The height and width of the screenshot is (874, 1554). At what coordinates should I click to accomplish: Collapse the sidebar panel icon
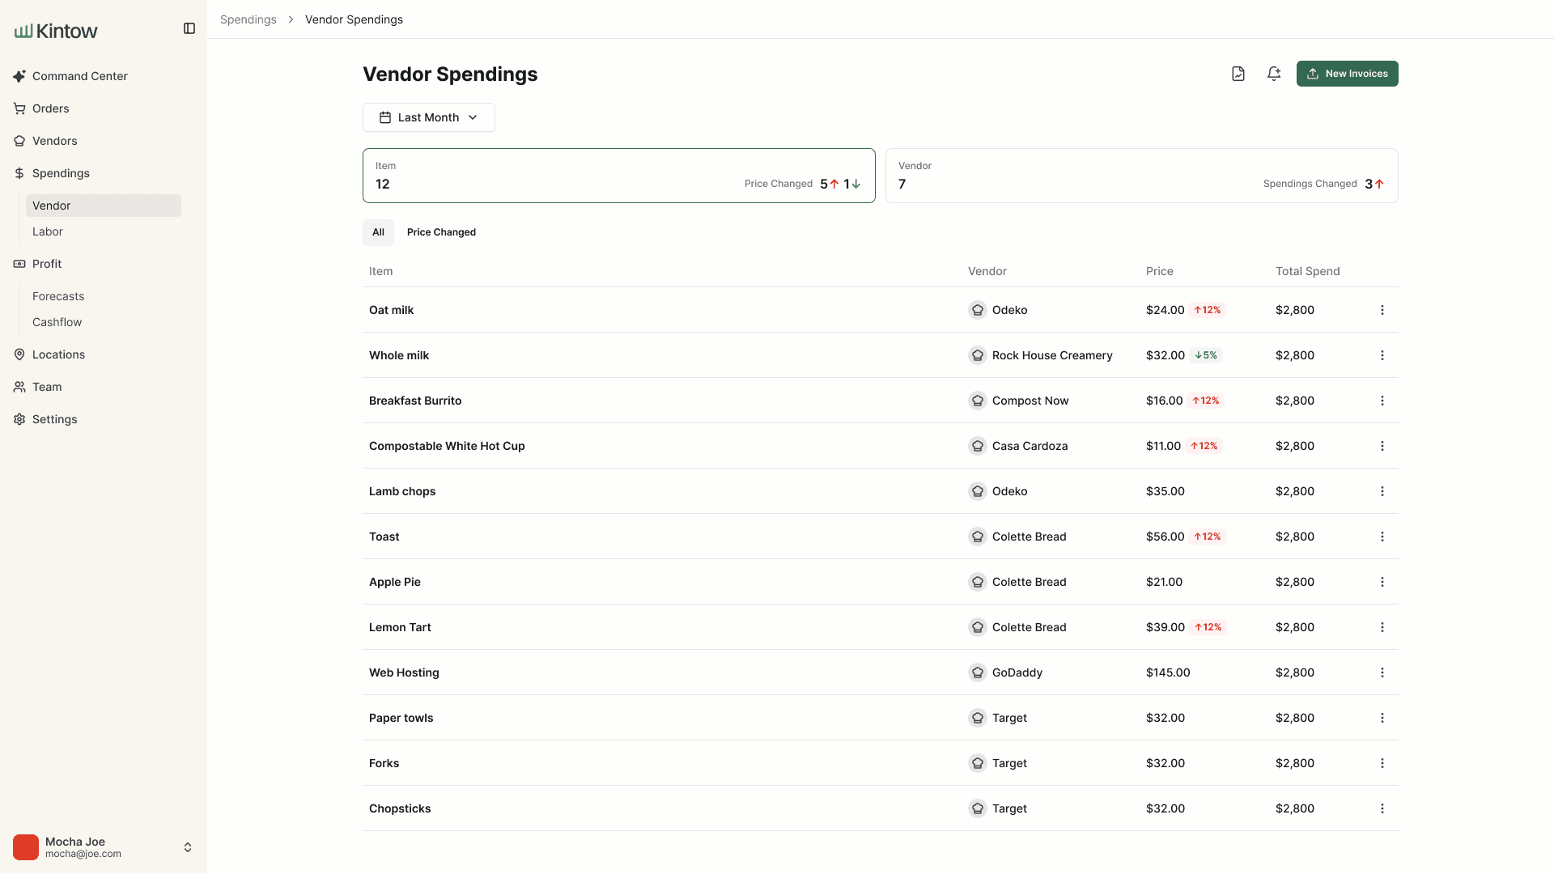pos(189,28)
